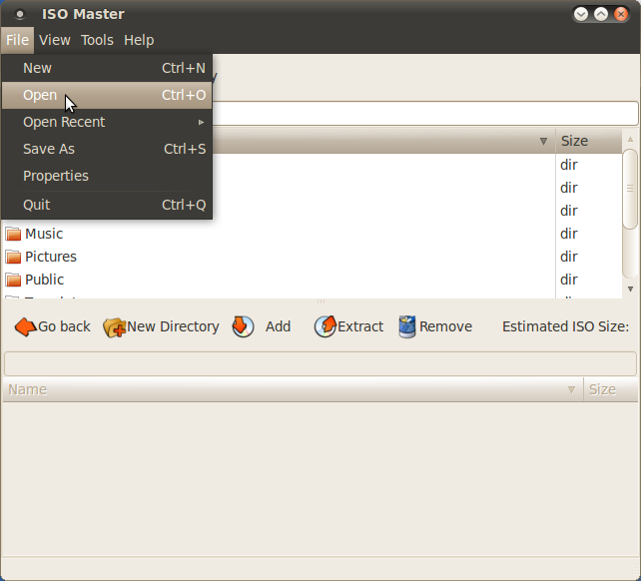The width and height of the screenshot is (641, 581).
Task: Choose Save As from the File menu
Action: click(107, 149)
